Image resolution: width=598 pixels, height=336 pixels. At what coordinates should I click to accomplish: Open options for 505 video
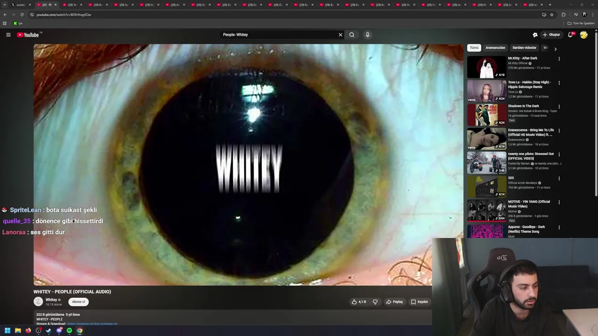coord(559,178)
